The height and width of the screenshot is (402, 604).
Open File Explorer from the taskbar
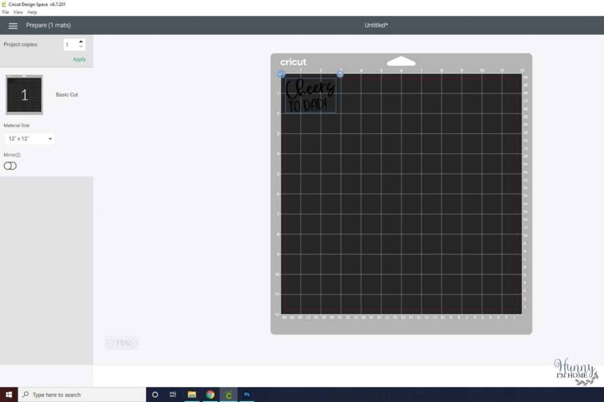pos(192,395)
